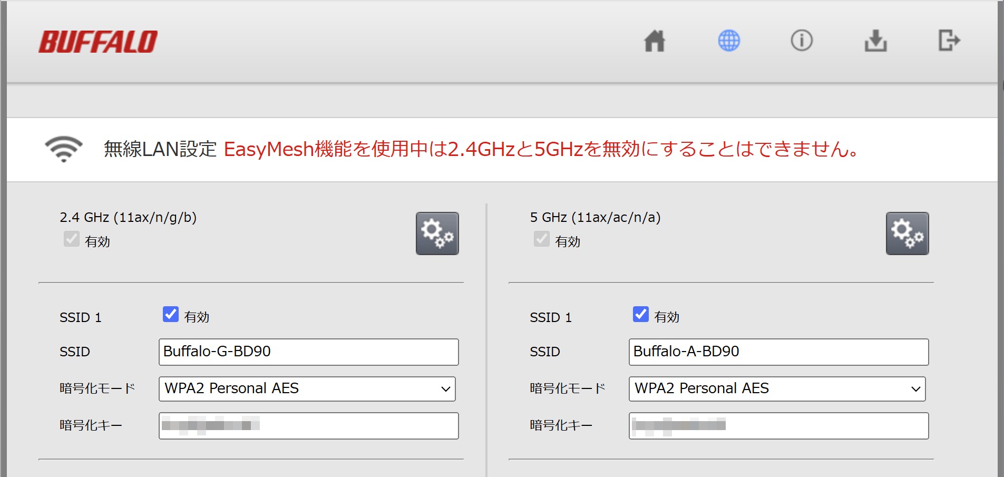This screenshot has width=1004, height=477.
Task: Toggle the disabled 2.4 GHz 有効 checkbox
Action: (x=72, y=239)
